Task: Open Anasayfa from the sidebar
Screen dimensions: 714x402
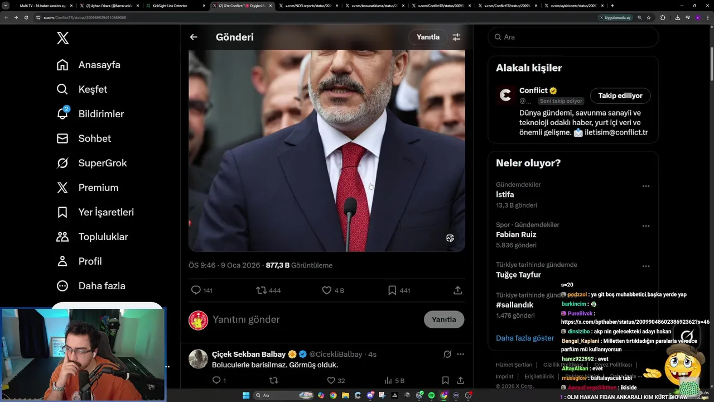Action: pyautogui.click(x=89, y=65)
